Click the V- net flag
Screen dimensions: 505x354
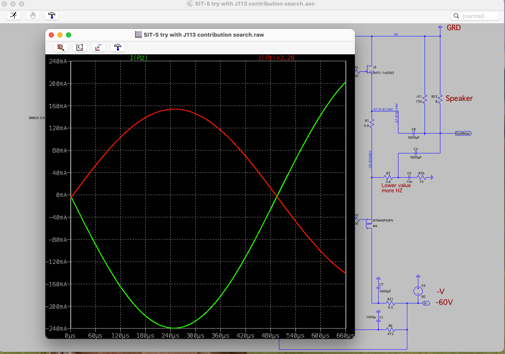(426, 303)
